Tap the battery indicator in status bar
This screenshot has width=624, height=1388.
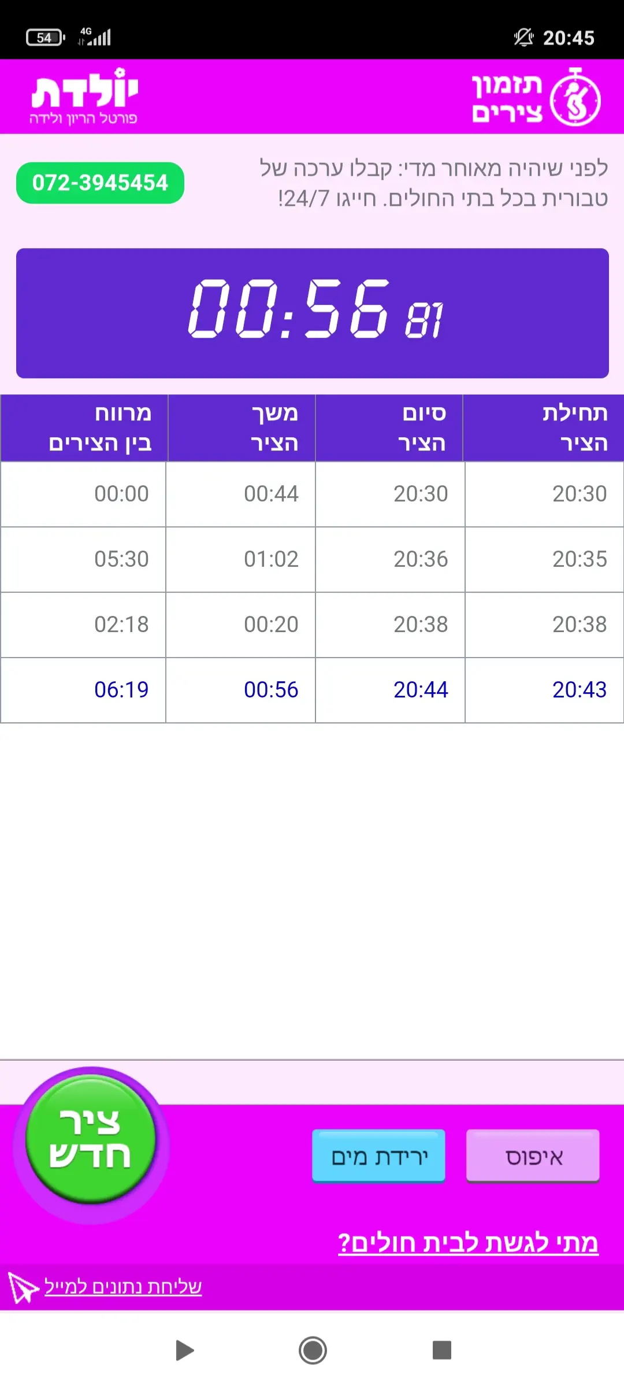pyautogui.click(x=45, y=38)
